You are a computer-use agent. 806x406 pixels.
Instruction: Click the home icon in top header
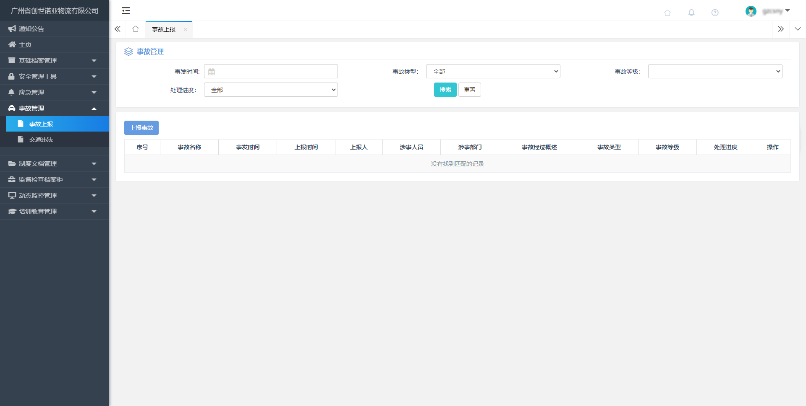[x=667, y=13]
